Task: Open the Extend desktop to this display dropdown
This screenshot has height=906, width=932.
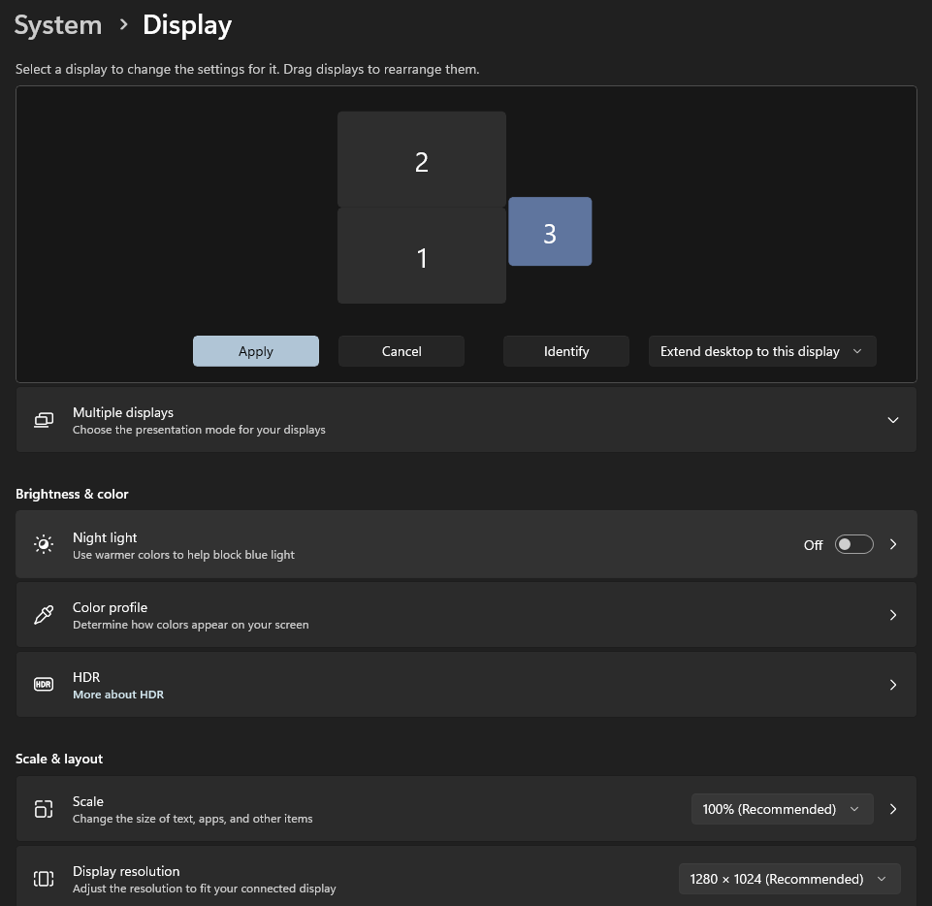Action: (x=761, y=351)
